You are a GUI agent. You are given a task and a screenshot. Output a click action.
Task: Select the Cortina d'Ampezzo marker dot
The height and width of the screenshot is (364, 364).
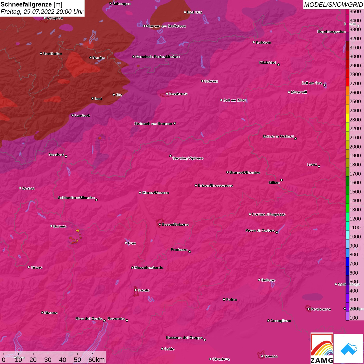(250, 214)
